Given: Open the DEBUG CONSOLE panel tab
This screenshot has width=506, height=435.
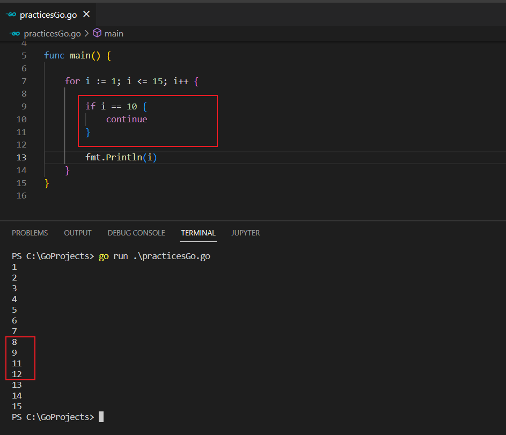Looking at the screenshot, I should coord(136,233).
